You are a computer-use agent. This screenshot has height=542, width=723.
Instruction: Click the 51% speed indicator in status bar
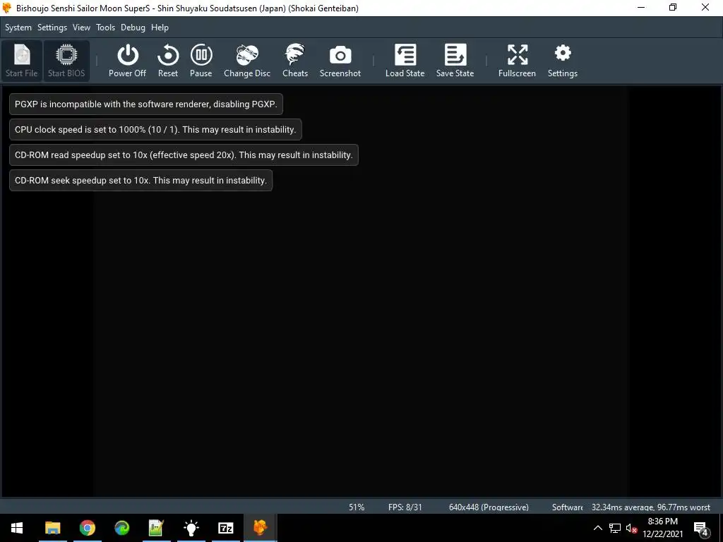point(357,507)
